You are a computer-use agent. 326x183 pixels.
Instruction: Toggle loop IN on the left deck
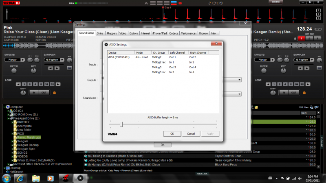pos(33,93)
